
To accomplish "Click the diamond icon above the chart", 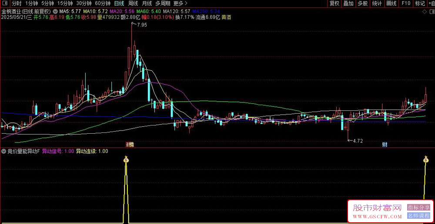I will [x=424, y=12].
